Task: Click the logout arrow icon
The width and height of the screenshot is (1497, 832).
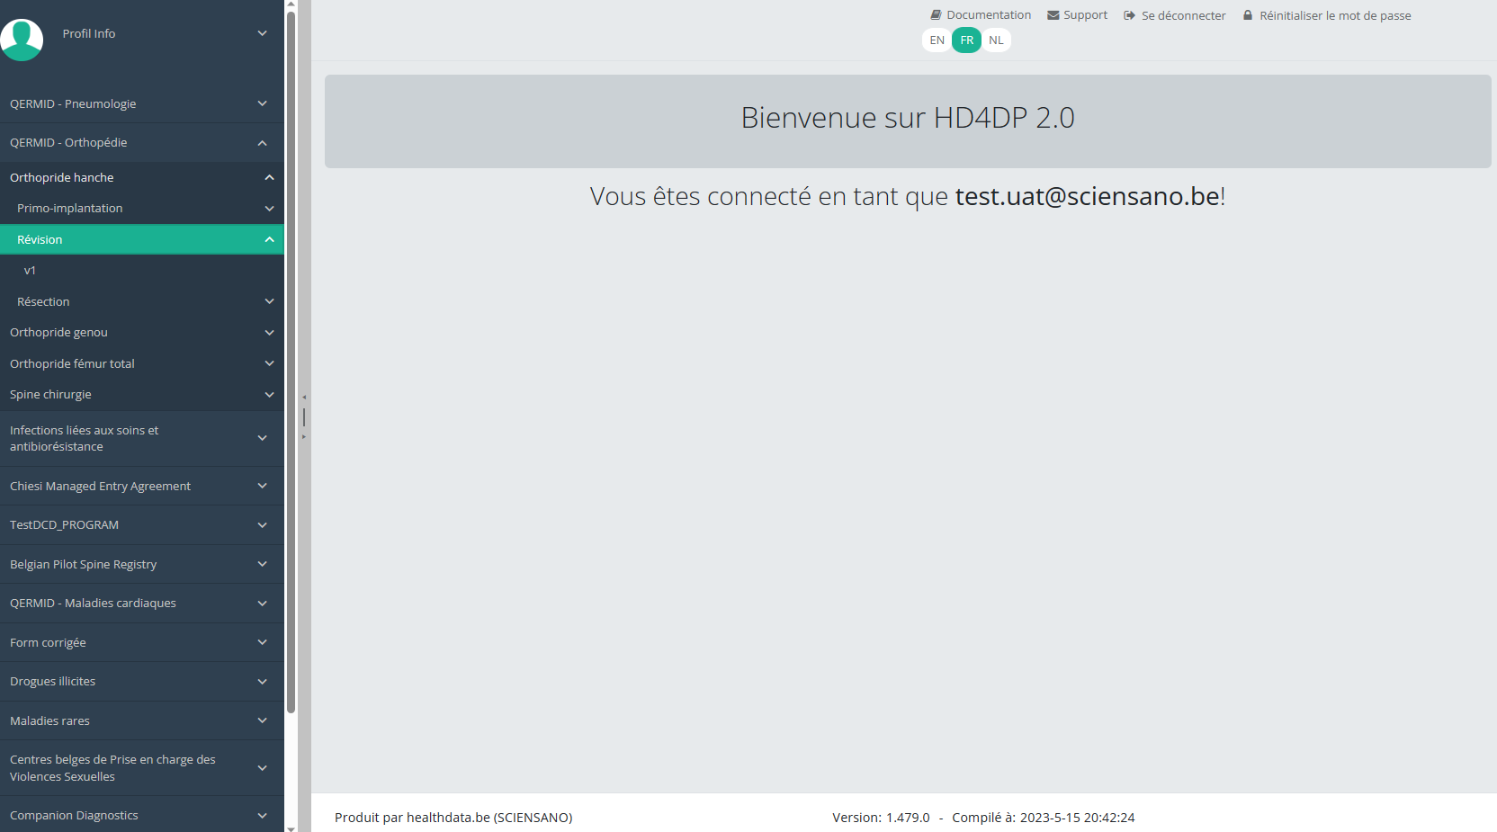Action: tap(1129, 15)
